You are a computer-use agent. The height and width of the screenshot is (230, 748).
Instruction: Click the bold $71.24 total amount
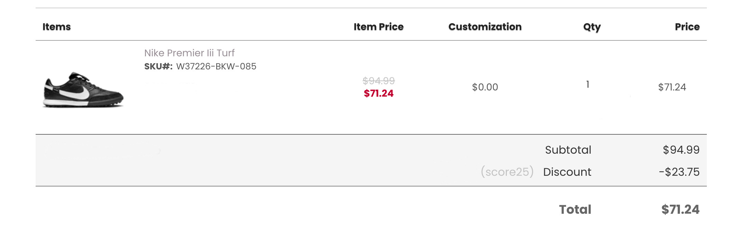[680, 210]
